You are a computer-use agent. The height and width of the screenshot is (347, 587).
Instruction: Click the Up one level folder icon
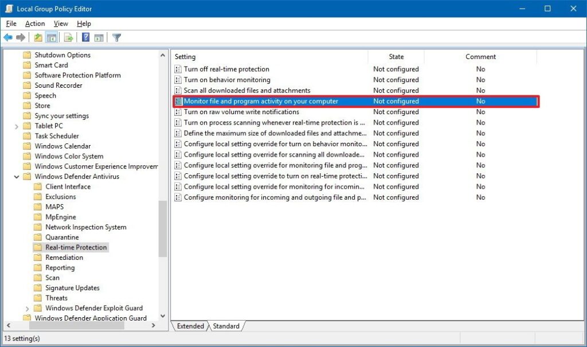(38, 37)
